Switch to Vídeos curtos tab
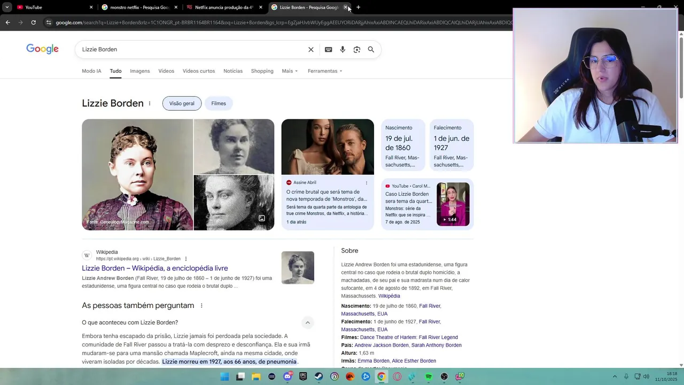The image size is (684, 385). (x=199, y=71)
